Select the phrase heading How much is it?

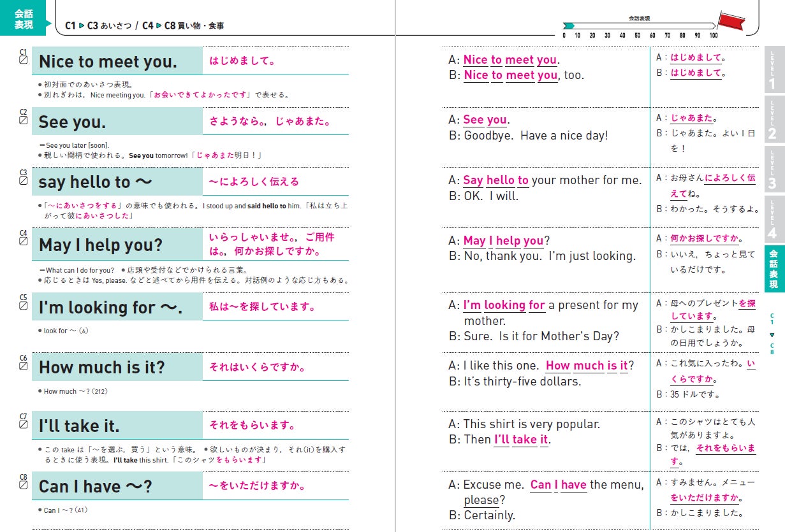pyautogui.click(x=101, y=368)
